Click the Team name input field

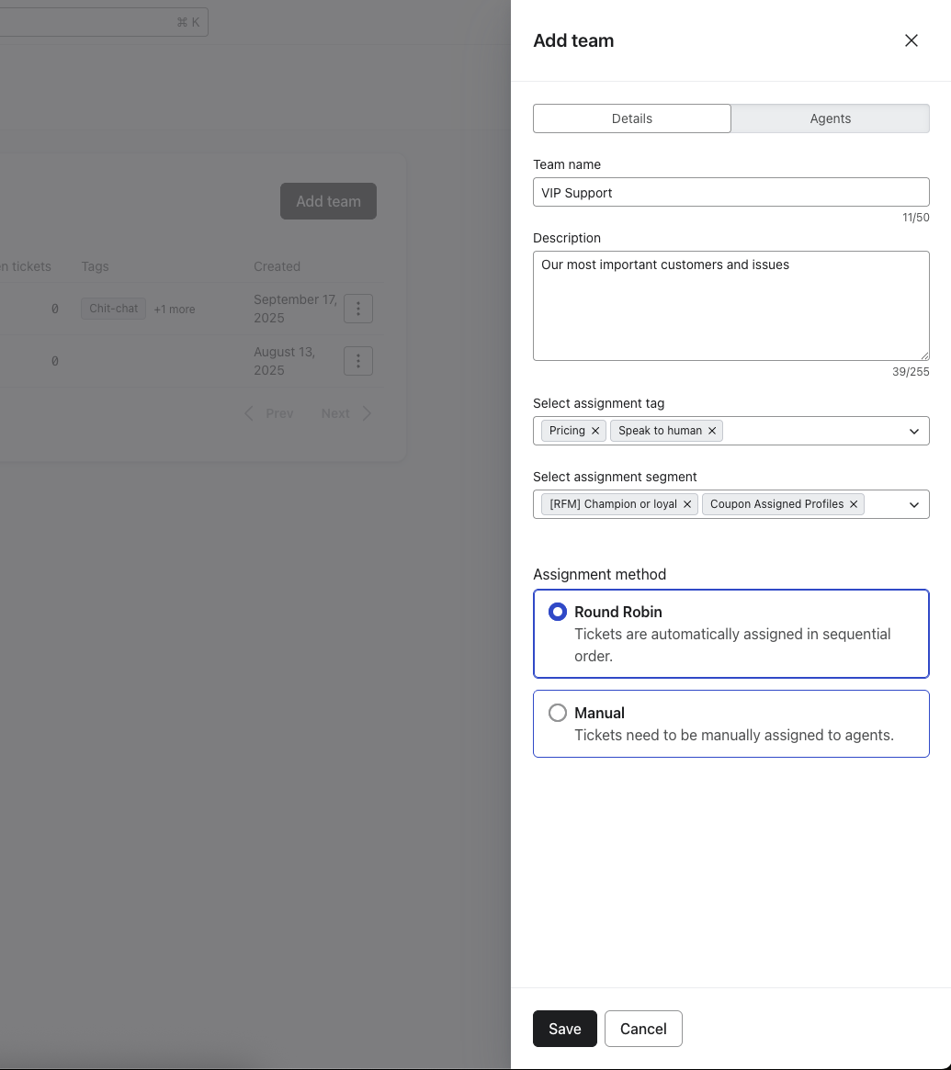pyautogui.click(x=730, y=192)
